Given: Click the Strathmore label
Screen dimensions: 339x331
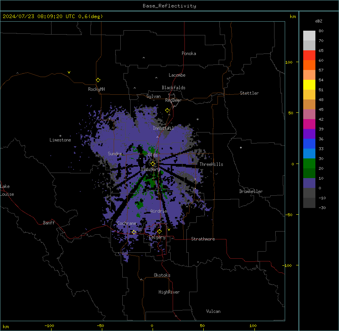Looking at the screenshot, I should coord(203,239).
